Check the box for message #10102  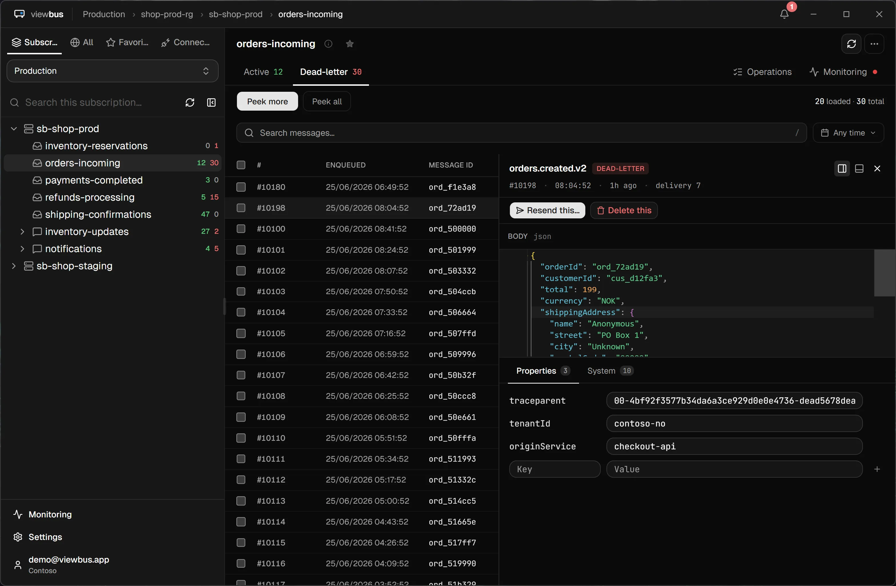241,271
